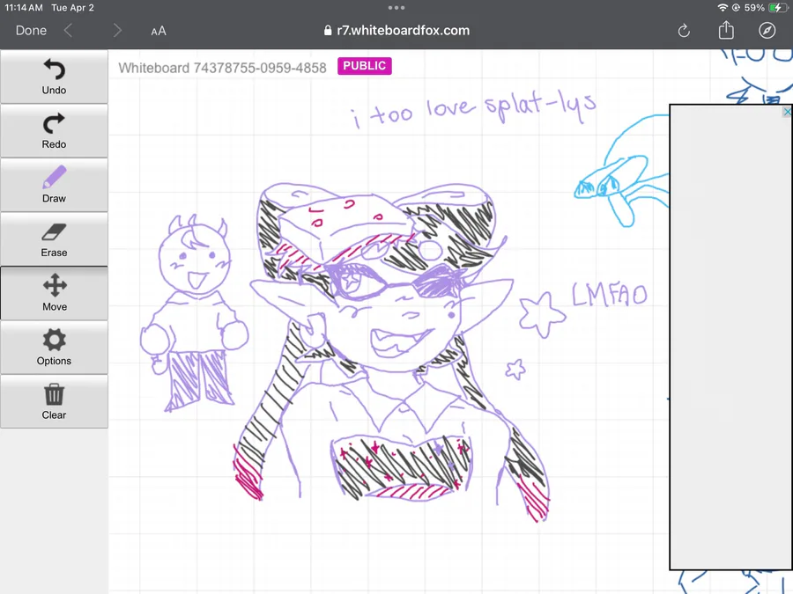The height and width of the screenshot is (594, 793).
Task: Tap the 11:14 AM clock
Action: point(24,8)
